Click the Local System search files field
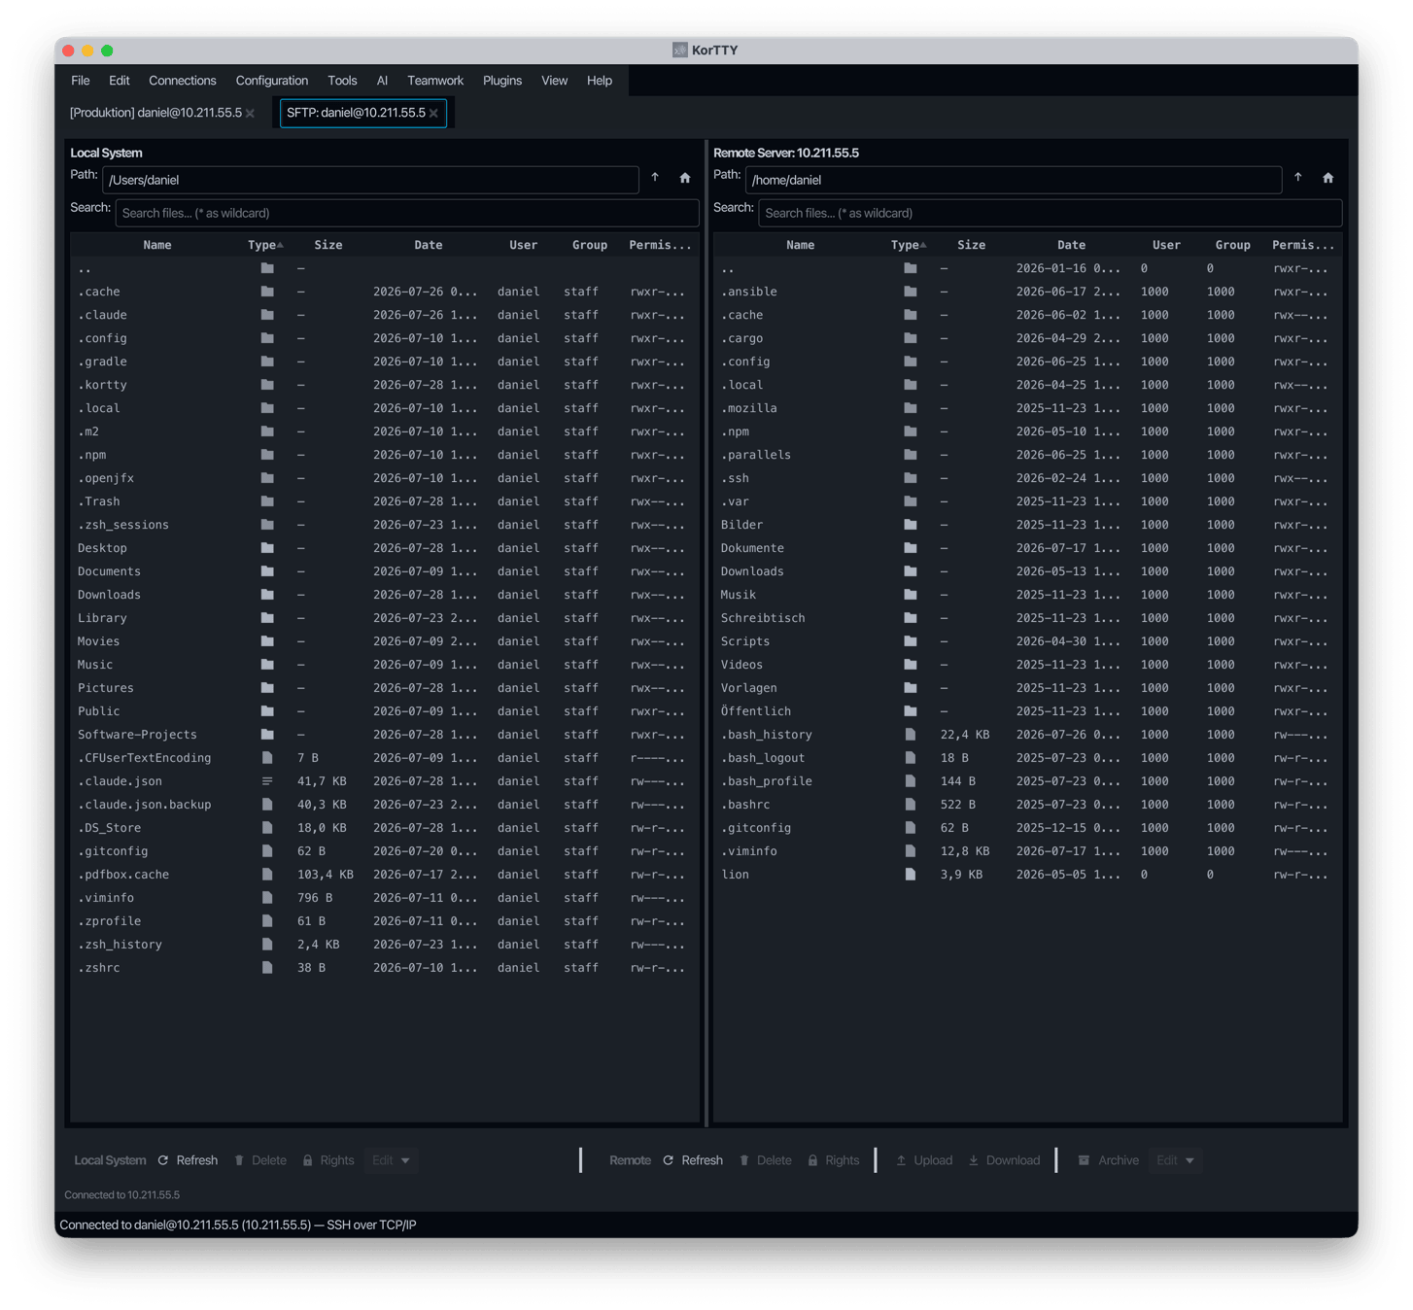 (x=407, y=213)
